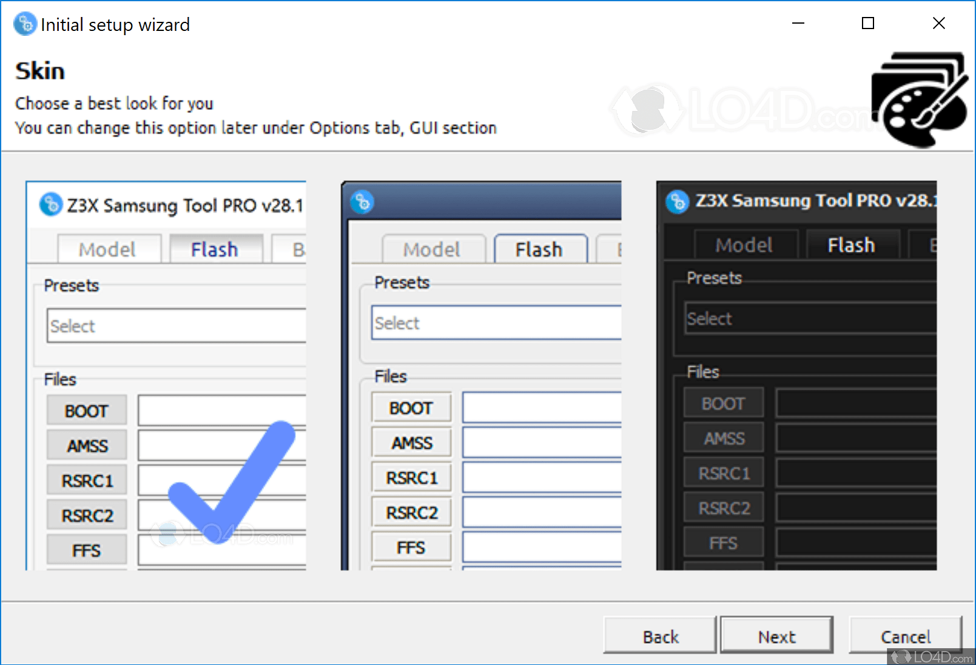
Task: Cancel the setup wizard
Action: point(906,636)
